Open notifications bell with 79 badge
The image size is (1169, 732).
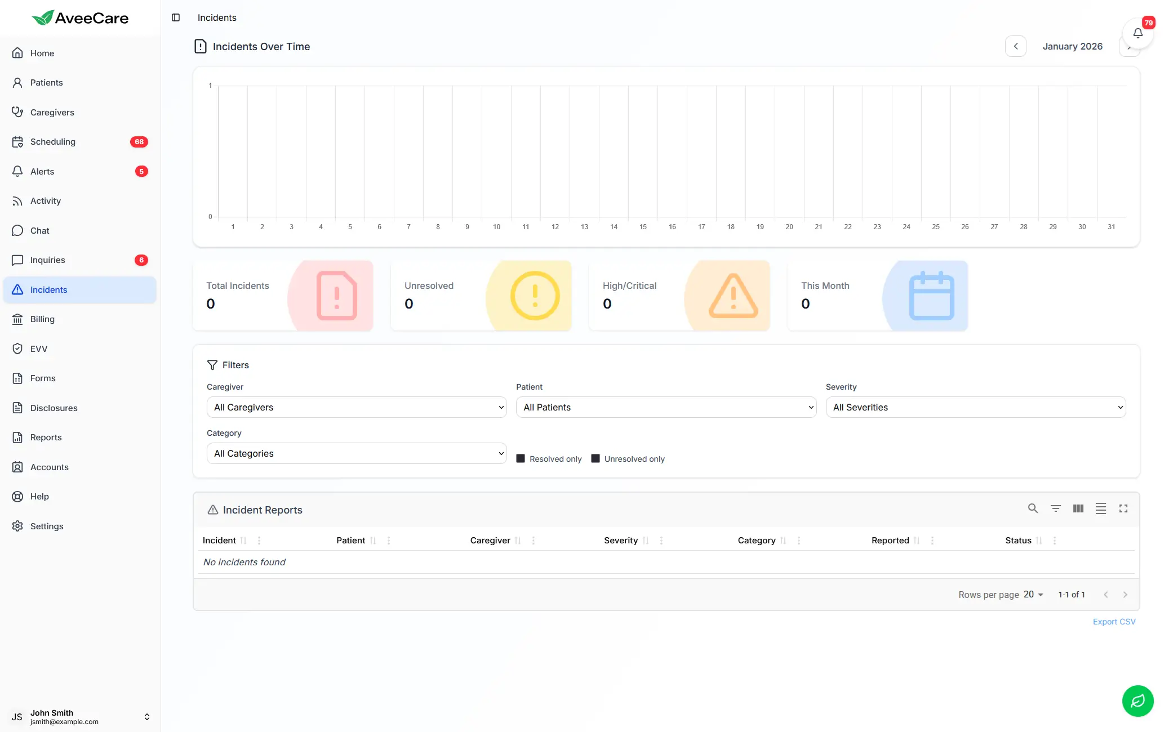coord(1137,34)
